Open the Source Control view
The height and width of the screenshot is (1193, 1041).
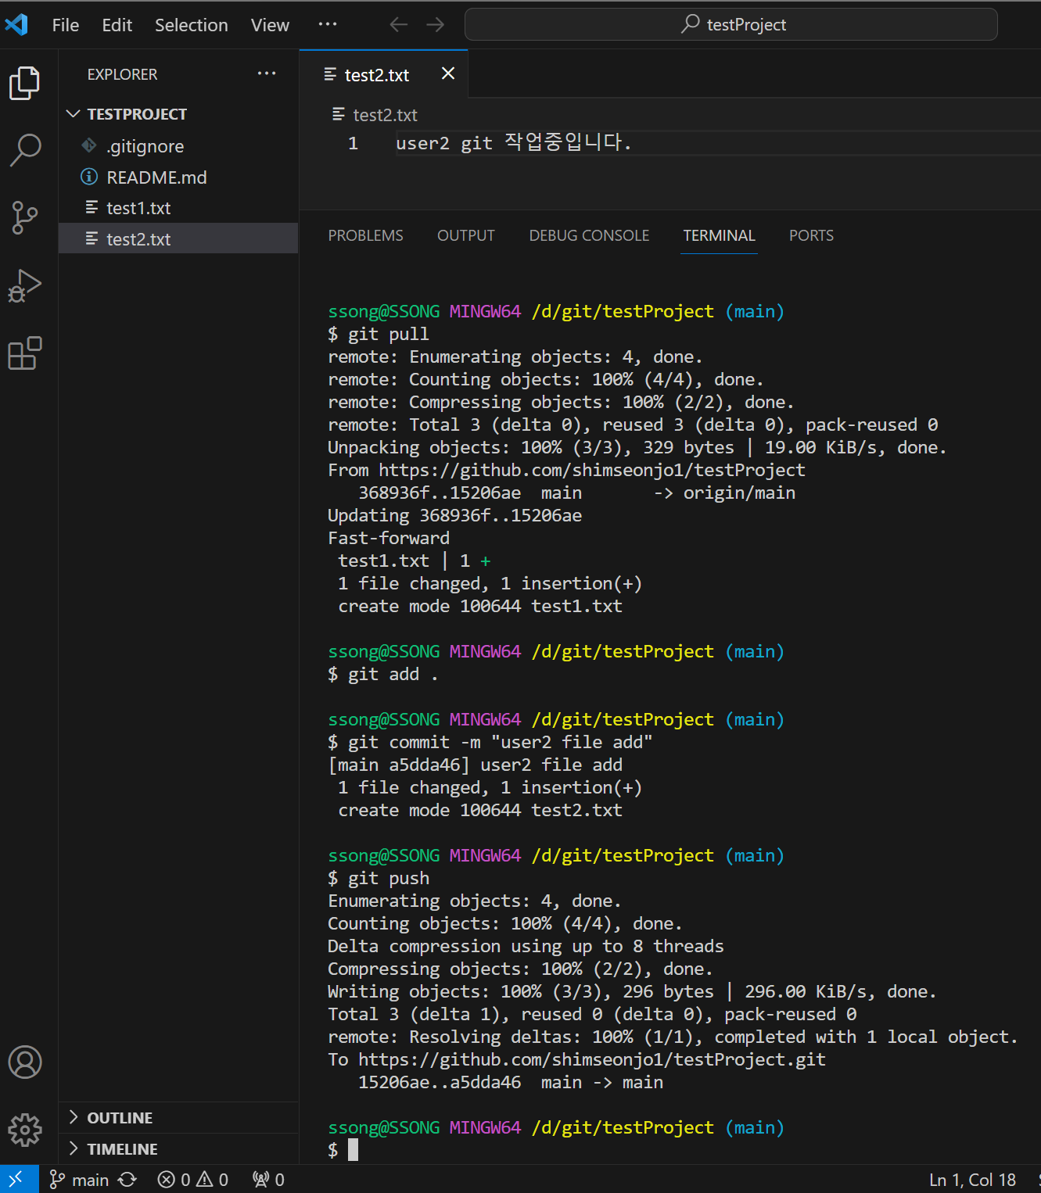pos(24,217)
